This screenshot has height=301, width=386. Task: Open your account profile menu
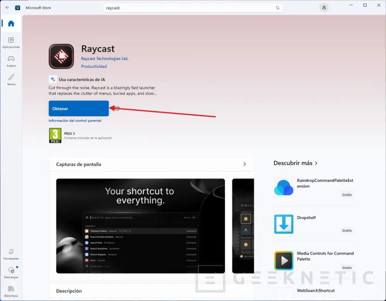pyautogui.click(x=324, y=7)
